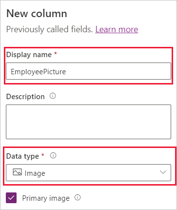The height and width of the screenshot is (210, 177).
Task: Click the image icon in the Data type box
Action: [17, 172]
